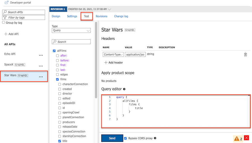Check the characterConnection checkbox

point(60,84)
